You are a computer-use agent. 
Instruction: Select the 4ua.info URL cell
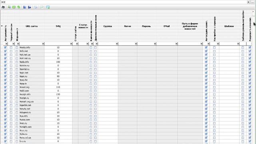[x=32, y=116]
